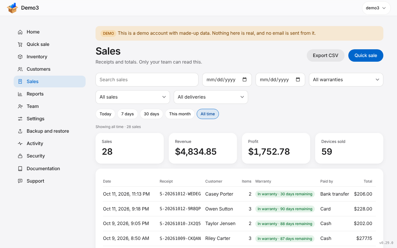Screen dimensions: 397x248
Task: Select the This month range chip
Action: click(180, 114)
